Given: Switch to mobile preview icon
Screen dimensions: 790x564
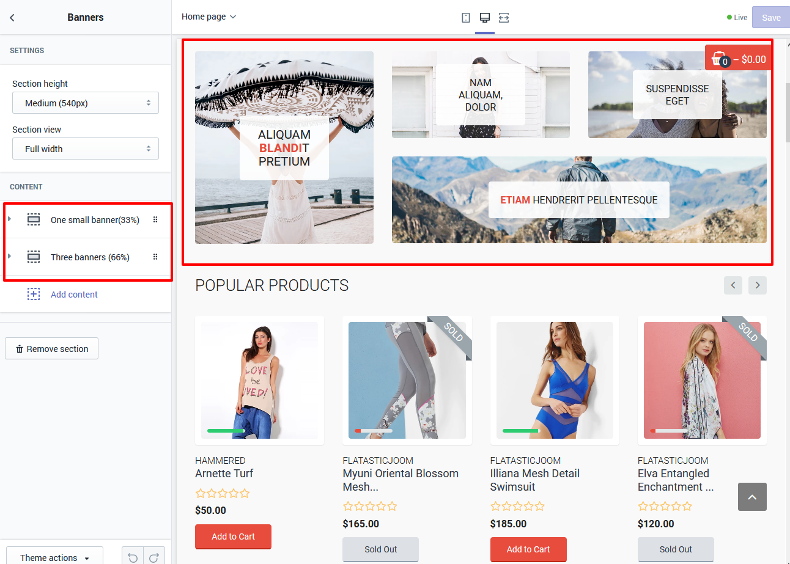Looking at the screenshot, I should click(x=466, y=18).
